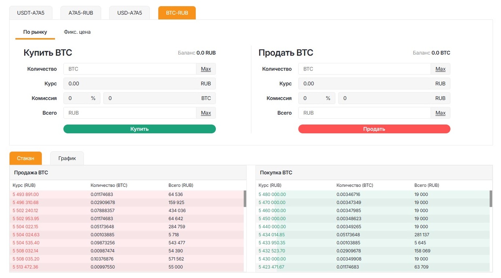Select sell order at 5 504 535.40
The height and width of the screenshot is (278, 501).
tap(127, 243)
